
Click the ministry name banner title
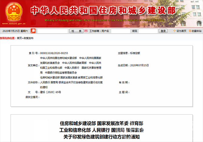[x=103, y=10]
